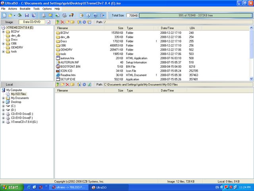254x191 pixels.
Task: Open the Tools menu
Action: point(37,9)
